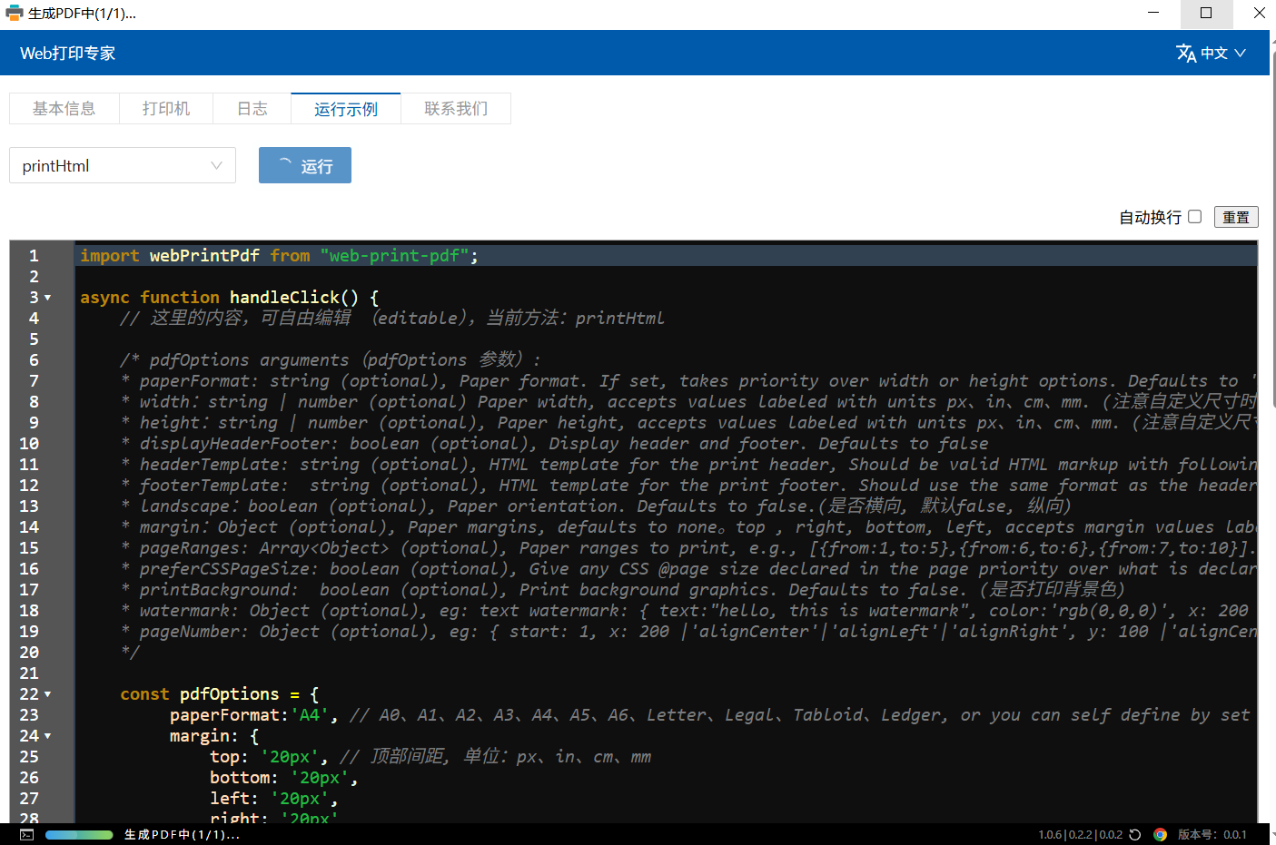The width and height of the screenshot is (1276, 845).
Task: Click the terminal icon in status bar
Action: tap(27, 834)
